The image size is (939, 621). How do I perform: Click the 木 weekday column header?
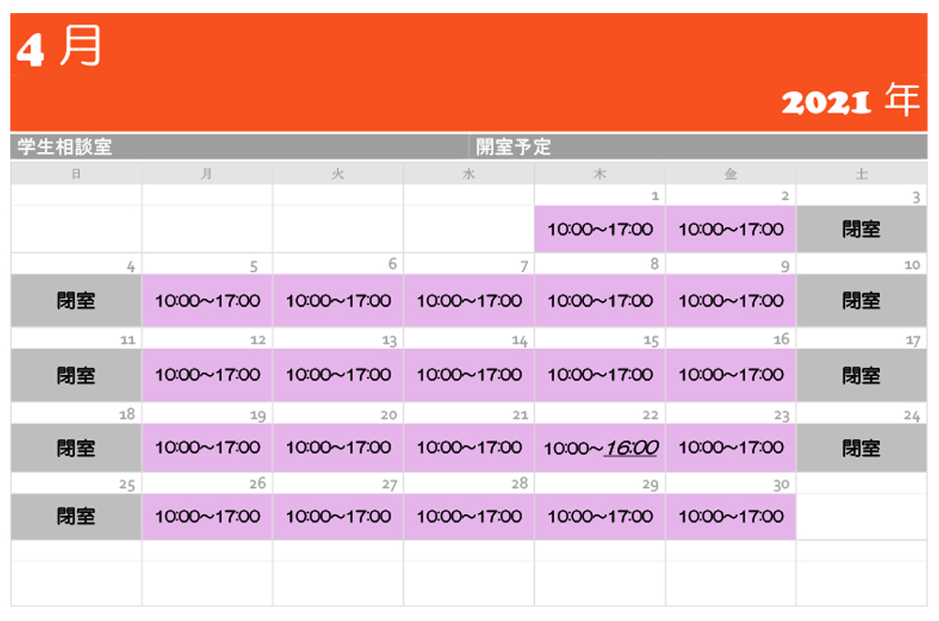click(599, 174)
